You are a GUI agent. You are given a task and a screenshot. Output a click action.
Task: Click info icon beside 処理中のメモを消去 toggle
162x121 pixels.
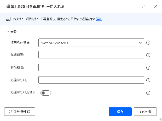[148, 93]
